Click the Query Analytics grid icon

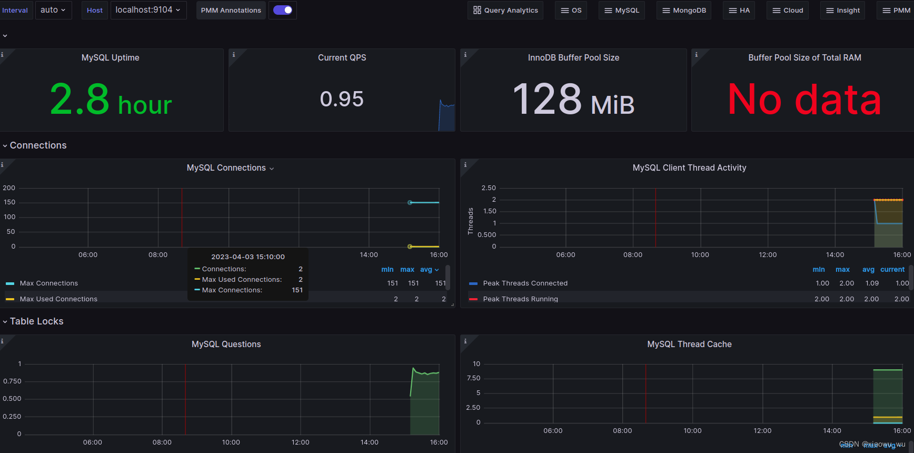(x=477, y=10)
